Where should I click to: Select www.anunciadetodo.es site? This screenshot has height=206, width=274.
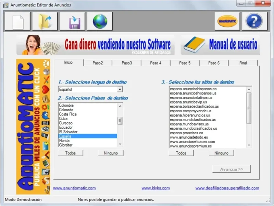(208, 137)
